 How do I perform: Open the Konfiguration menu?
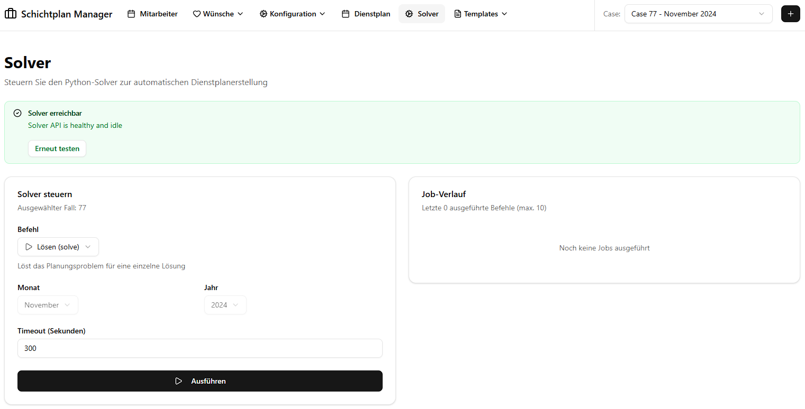pyautogui.click(x=292, y=14)
